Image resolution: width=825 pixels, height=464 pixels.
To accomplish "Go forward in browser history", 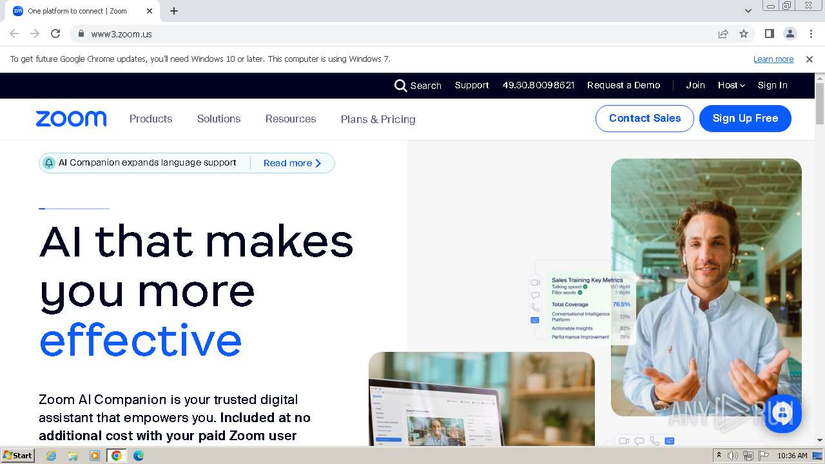I will pos(35,34).
